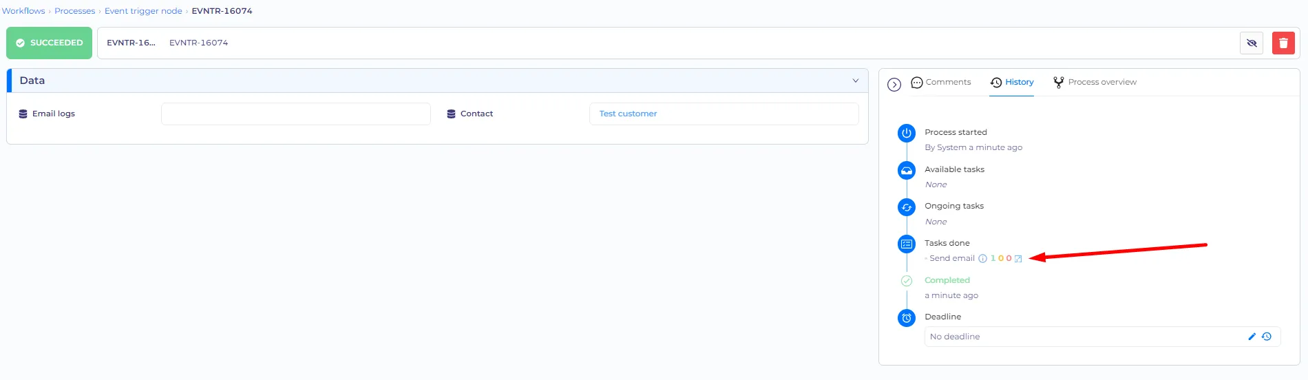Image resolution: width=1308 pixels, height=380 pixels.
Task: Click the SUCCEEDED status badge
Action: tap(50, 43)
